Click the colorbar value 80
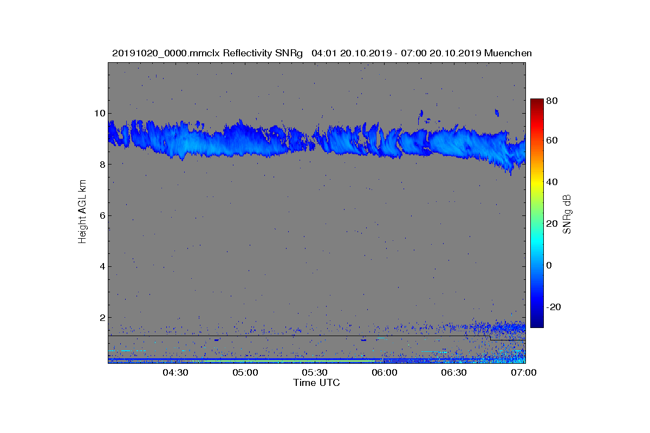650x433 pixels. [x=552, y=101]
